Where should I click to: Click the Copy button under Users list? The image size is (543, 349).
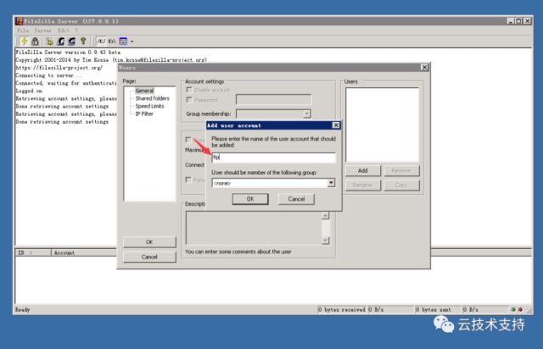[x=401, y=186]
